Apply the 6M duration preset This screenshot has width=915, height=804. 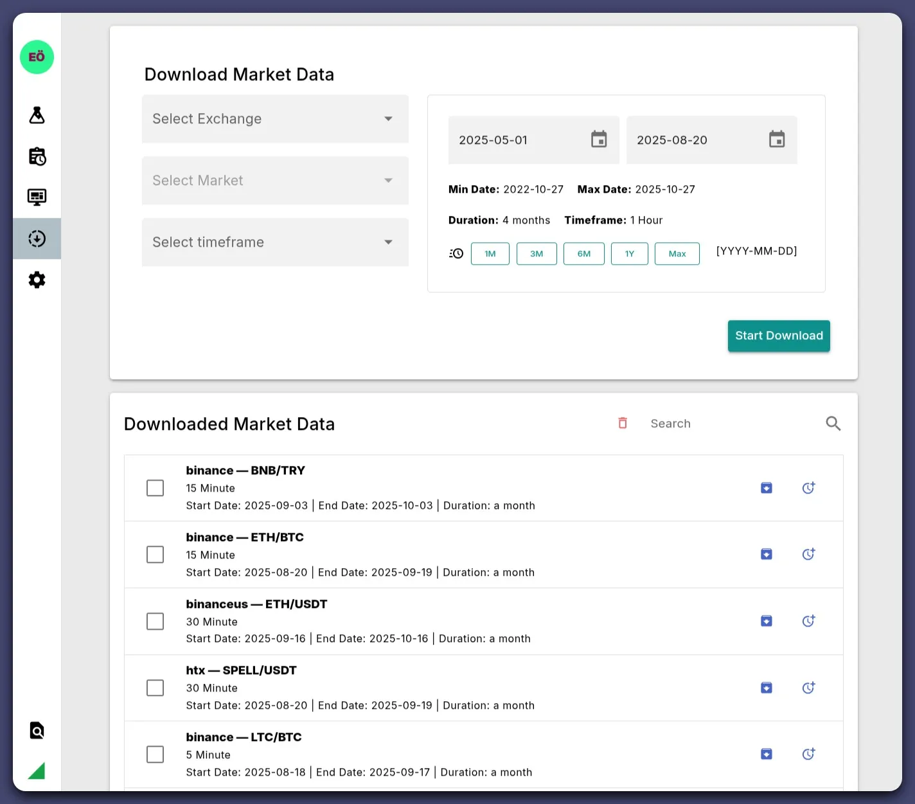pyautogui.click(x=583, y=253)
